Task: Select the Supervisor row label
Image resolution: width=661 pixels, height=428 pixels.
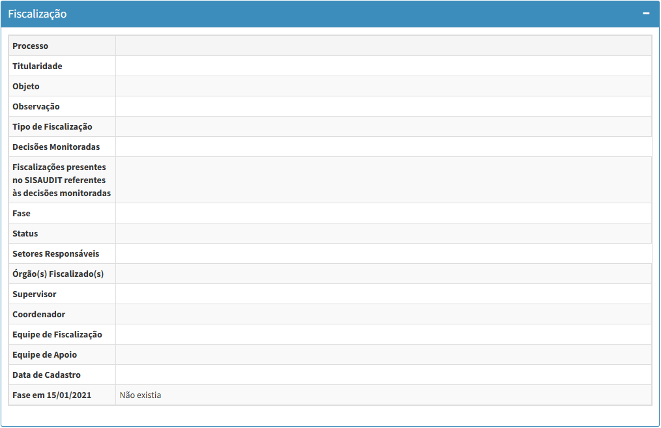Action: 34,294
